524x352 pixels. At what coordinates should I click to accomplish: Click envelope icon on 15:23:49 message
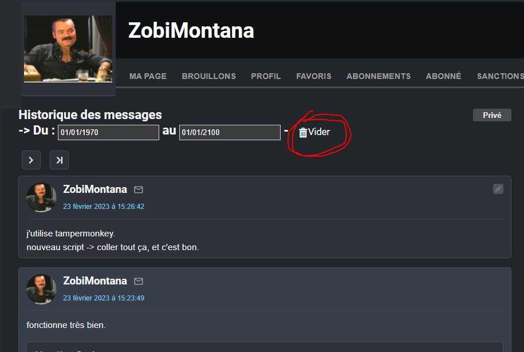click(x=139, y=281)
